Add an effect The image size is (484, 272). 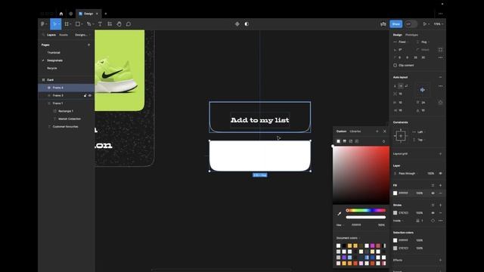pos(440,260)
